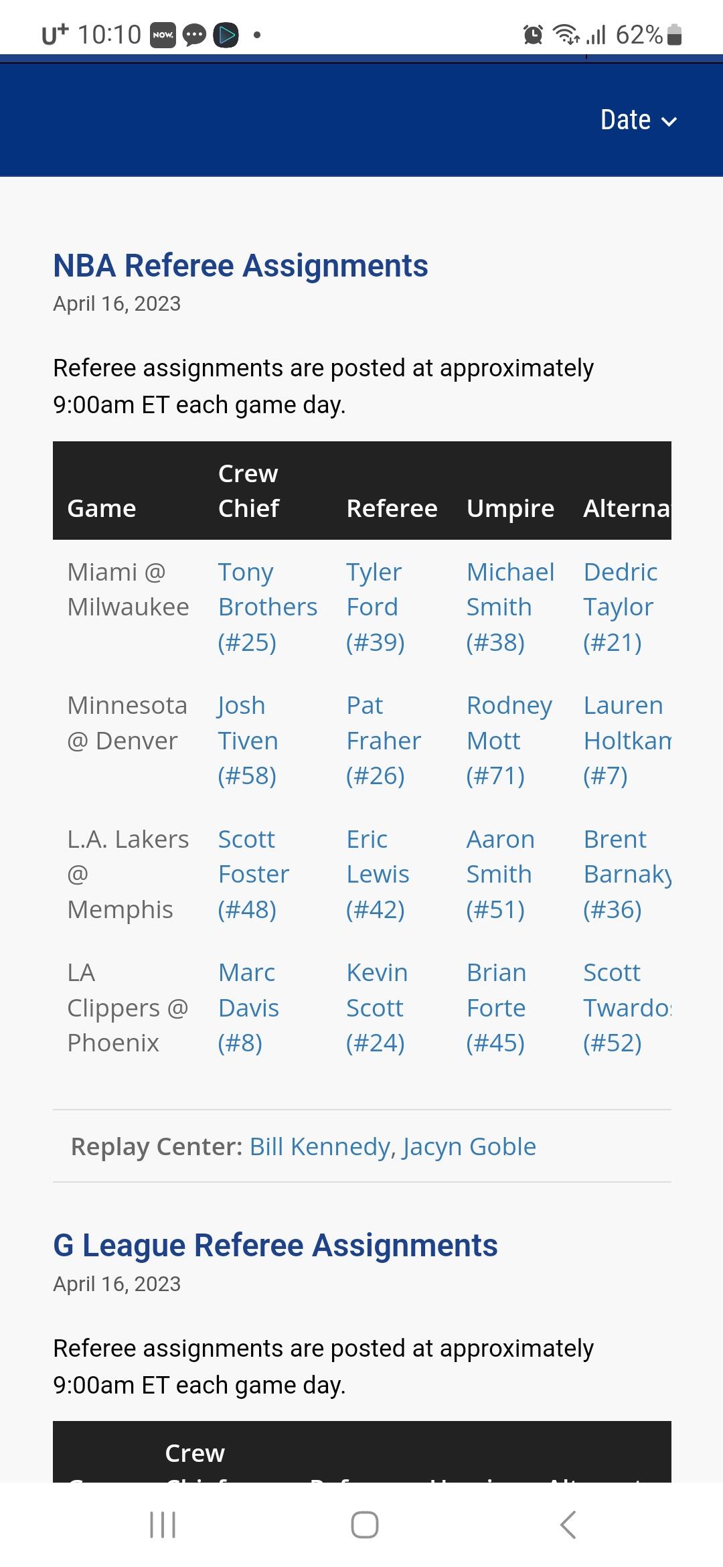Screen dimensions: 723x1567
Task: Tap the alarm clock status icon
Action: coord(533,34)
